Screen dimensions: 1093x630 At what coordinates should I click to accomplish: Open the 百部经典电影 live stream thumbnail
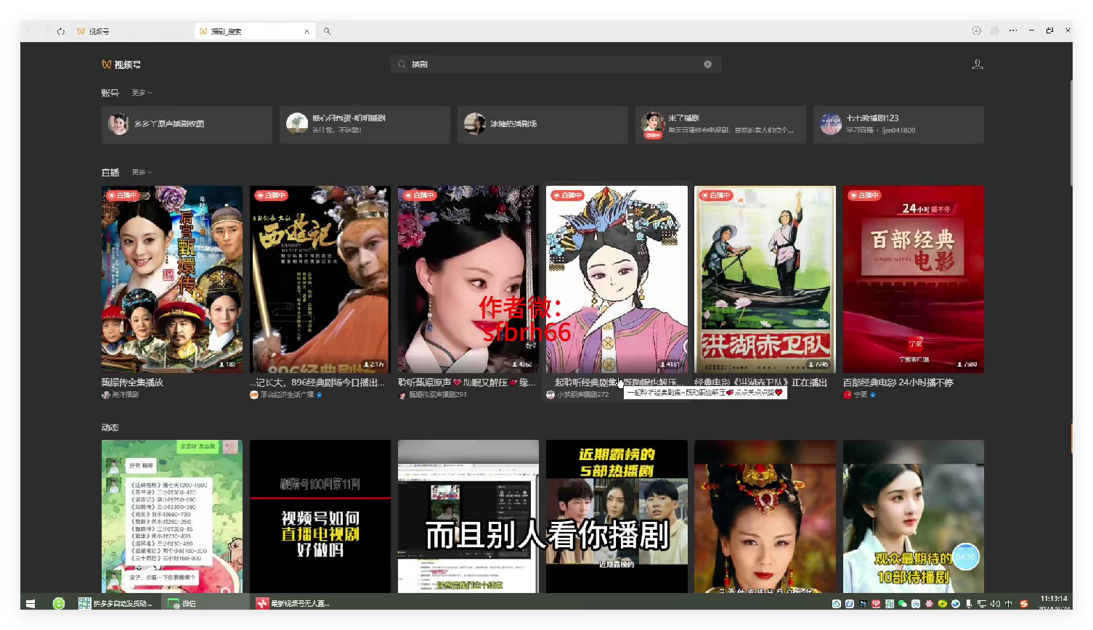pos(914,279)
